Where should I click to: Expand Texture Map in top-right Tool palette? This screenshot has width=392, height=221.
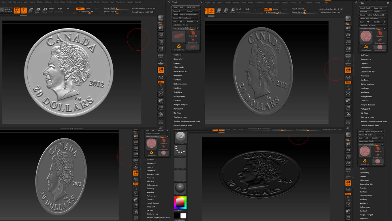click(x=367, y=117)
